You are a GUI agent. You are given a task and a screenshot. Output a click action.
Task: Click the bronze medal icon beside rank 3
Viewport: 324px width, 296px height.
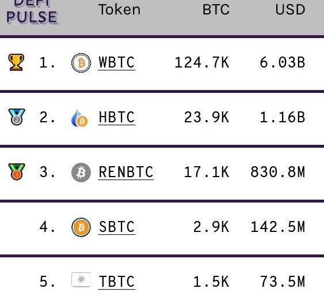point(17,172)
